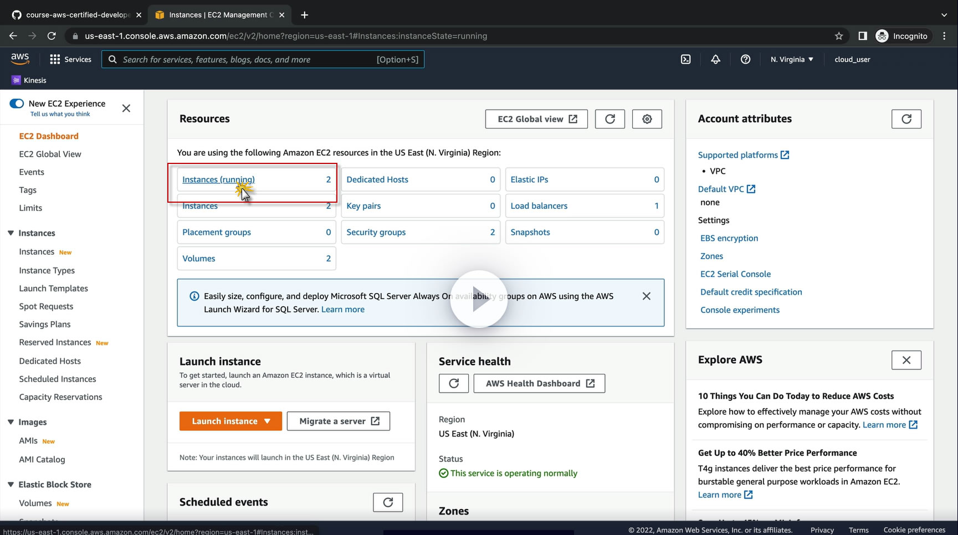The image size is (958, 535).
Task: Open Instance Types in sidebar
Action: click(x=47, y=270)
